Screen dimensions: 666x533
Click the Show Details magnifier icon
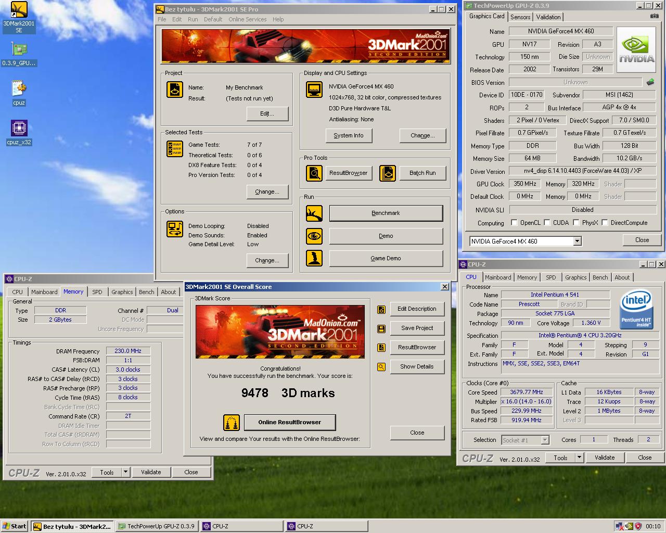point(381,367)
